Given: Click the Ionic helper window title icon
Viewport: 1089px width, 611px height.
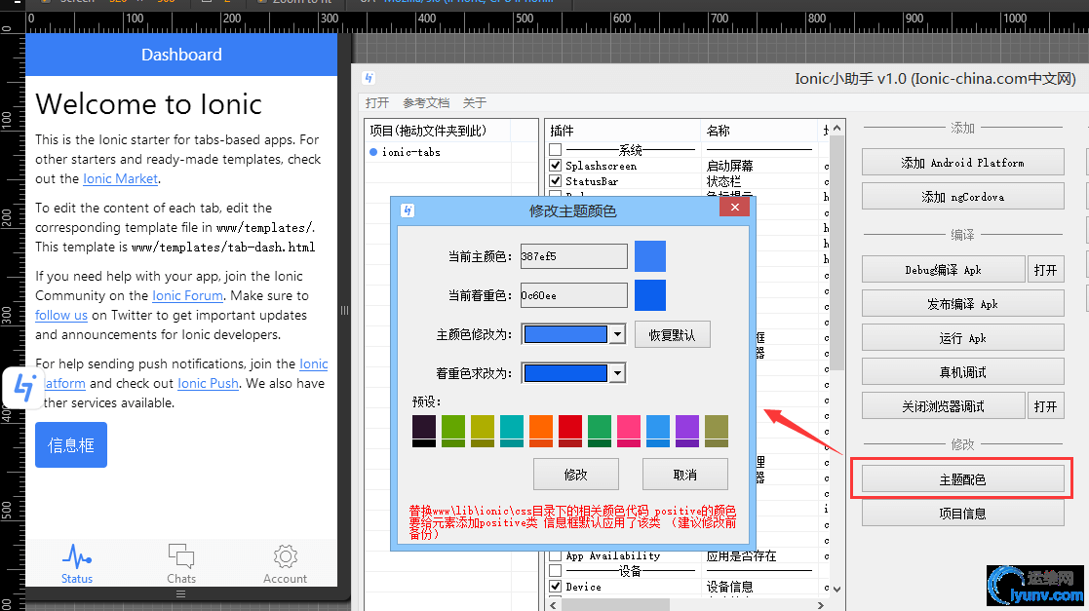Looking at the screenshot, I should [369, 79].
